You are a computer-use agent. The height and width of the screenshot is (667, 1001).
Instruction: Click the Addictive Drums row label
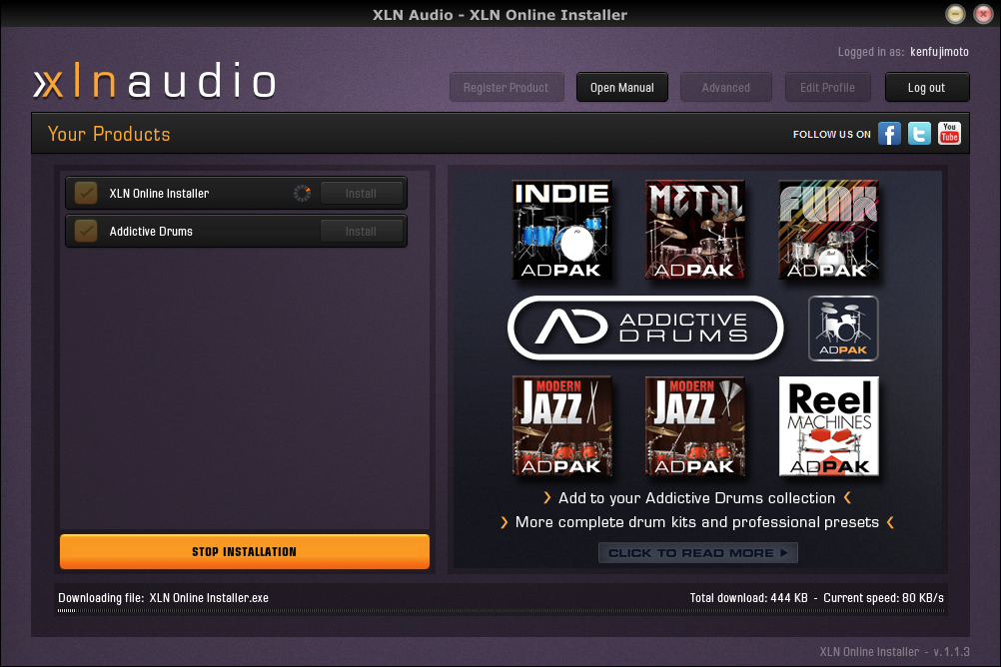click(x=151, y=232)
